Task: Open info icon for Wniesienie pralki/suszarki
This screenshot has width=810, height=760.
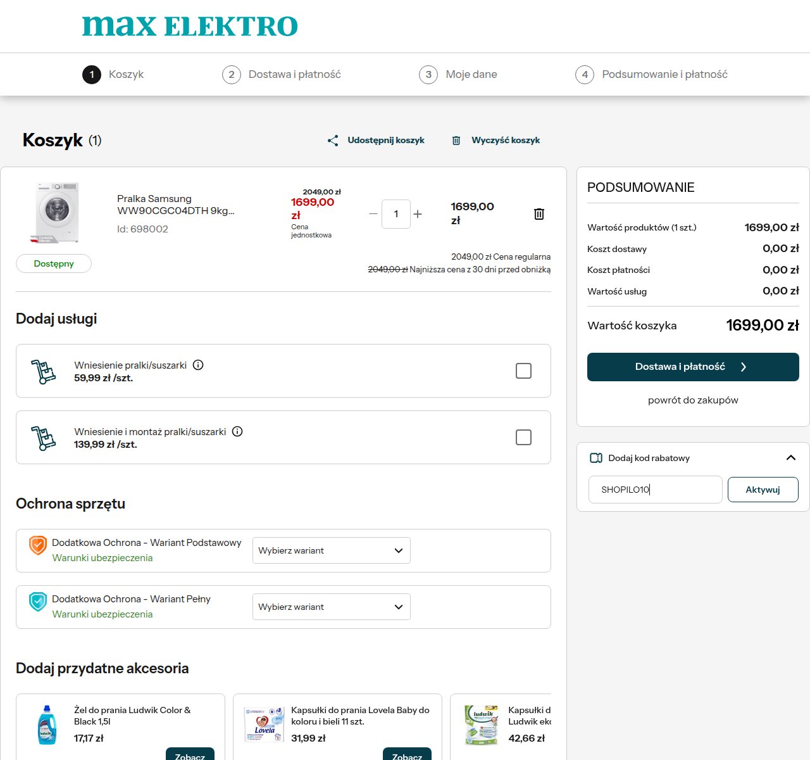Action: point(198,365)
